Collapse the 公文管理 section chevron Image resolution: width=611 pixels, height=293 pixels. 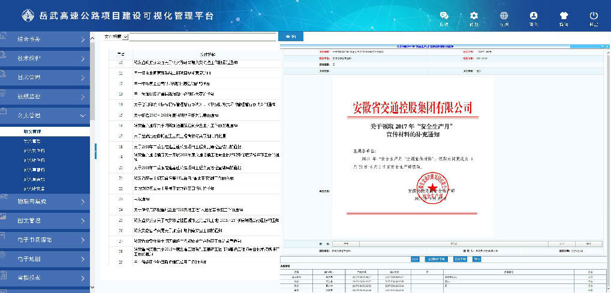point(83,116)
